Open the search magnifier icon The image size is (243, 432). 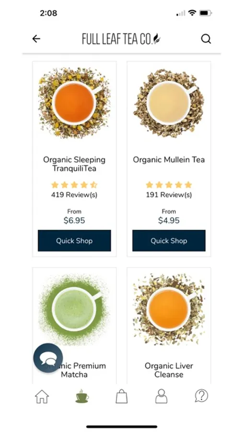coord(206,39)
